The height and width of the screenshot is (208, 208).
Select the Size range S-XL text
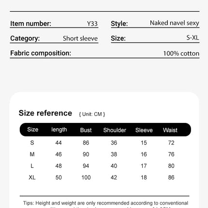click(193, 38)
